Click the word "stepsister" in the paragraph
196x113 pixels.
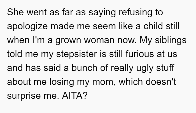(x=77, y=54)
